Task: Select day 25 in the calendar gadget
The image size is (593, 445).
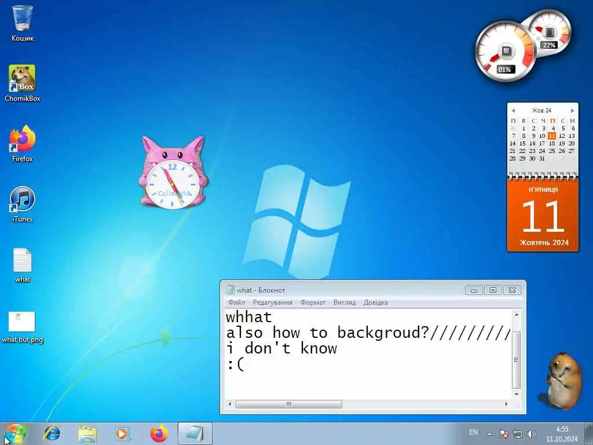Action: click(552, 151)
